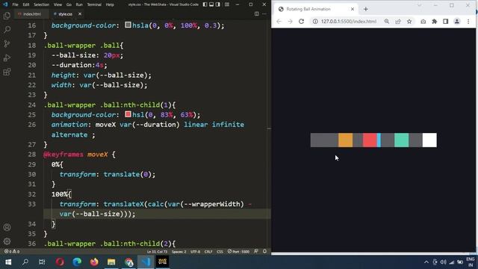Open the Selection menu
The width and height of the screenshot is (478, 269).
tap(41, 4)
